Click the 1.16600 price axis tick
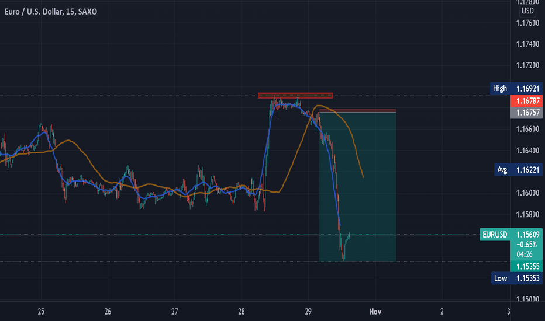The image size is (545, 321). point(527,129)
